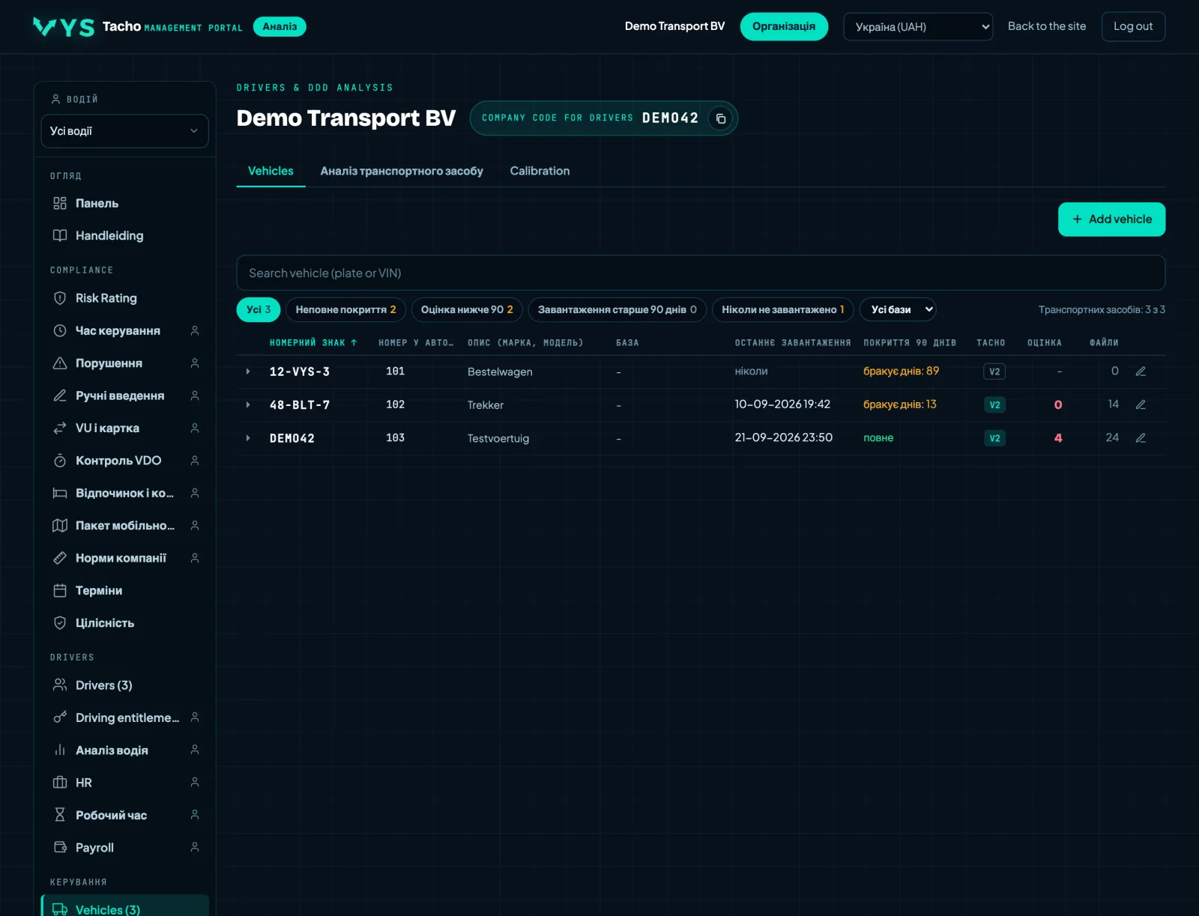Edit vehicle 48-BLT-7 with pencil icon

[1141, 404]
